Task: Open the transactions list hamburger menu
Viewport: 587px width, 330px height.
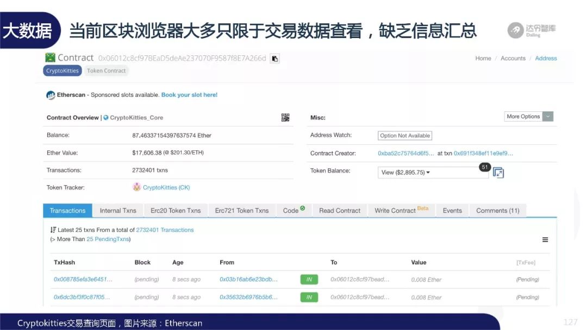Action: (545, 240)
